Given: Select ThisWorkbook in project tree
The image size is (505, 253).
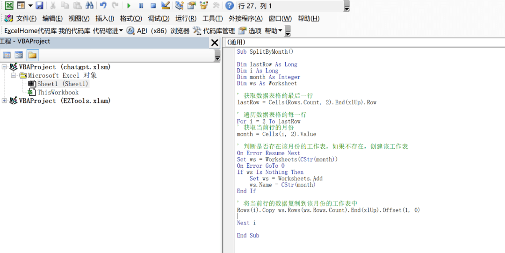Looking at the screenshot, I should 58,93.
